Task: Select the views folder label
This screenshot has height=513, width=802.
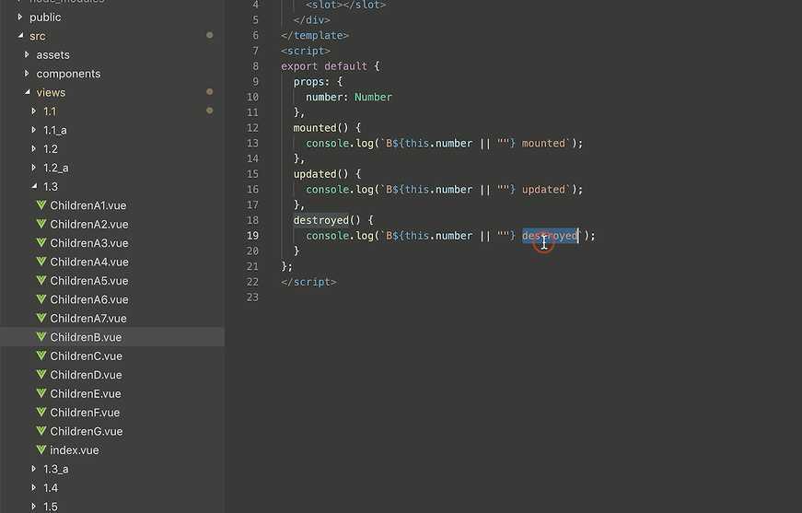Action: pyautogui.click(x=51, y=93)
